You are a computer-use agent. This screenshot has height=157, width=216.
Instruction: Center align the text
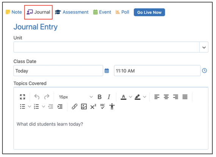(x=166, y=97)
